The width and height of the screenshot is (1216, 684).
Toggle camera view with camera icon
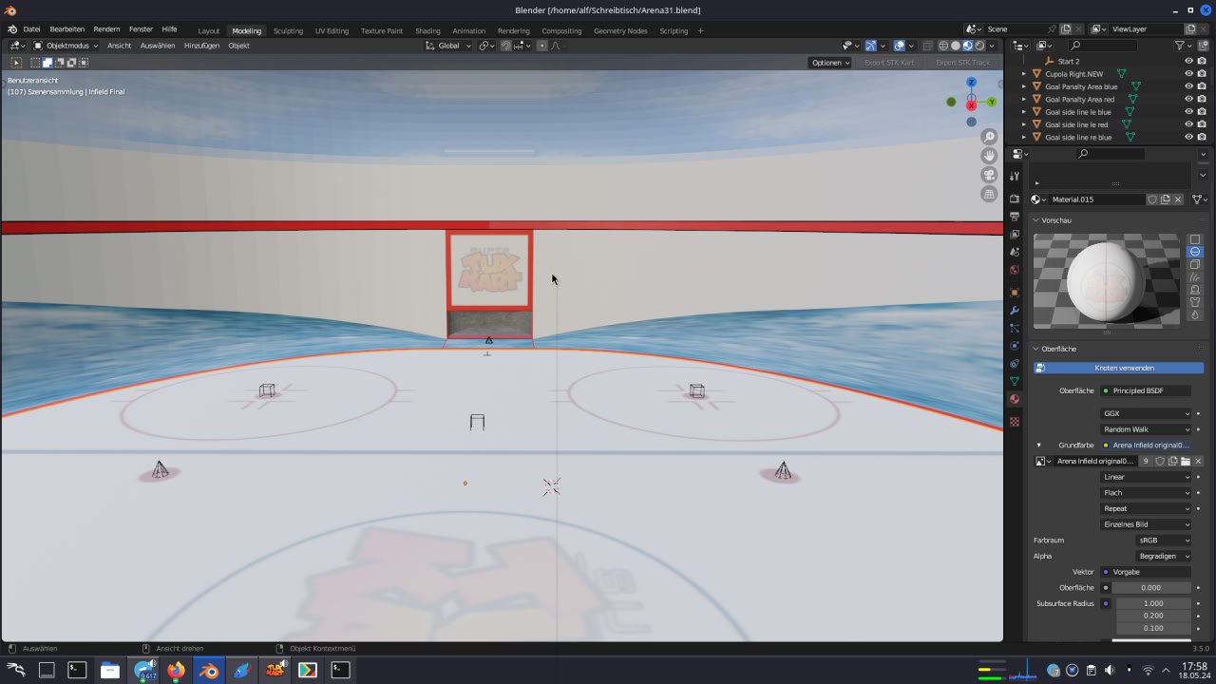[989, 175]
